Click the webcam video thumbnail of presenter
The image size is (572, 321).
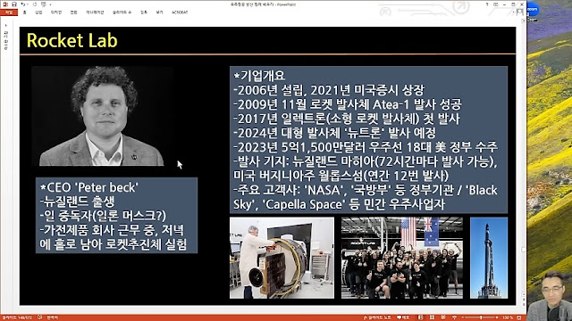click(549, 295)
